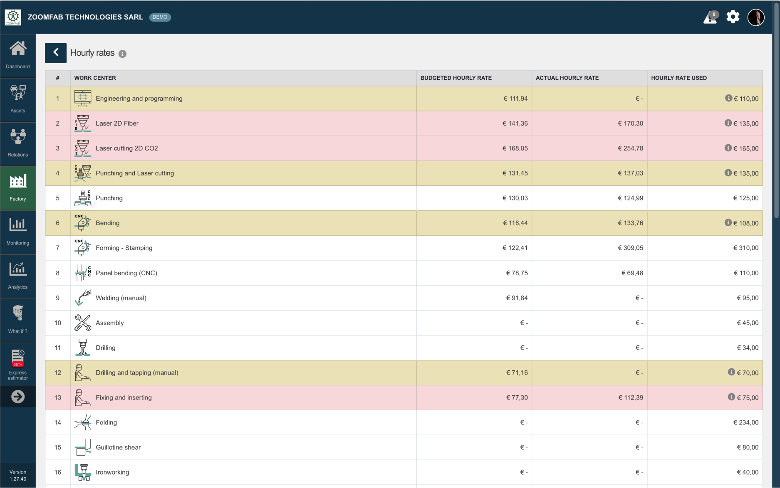Click info icon in Fixing and inserting row

coord(731,397)
